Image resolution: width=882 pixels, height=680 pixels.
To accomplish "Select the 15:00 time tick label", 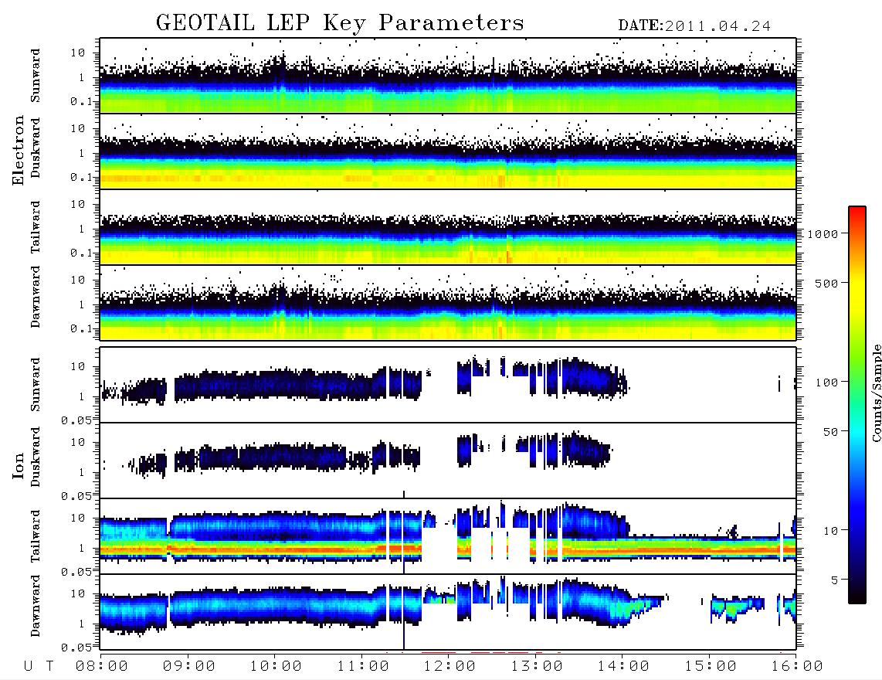I will (x=711, y=667).
